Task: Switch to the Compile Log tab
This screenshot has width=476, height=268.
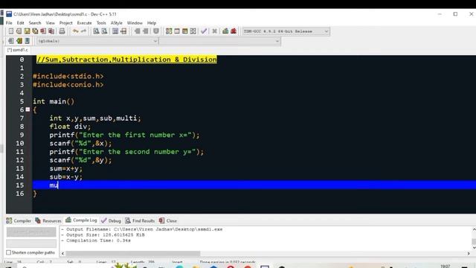Action: [x=81, y=220]
